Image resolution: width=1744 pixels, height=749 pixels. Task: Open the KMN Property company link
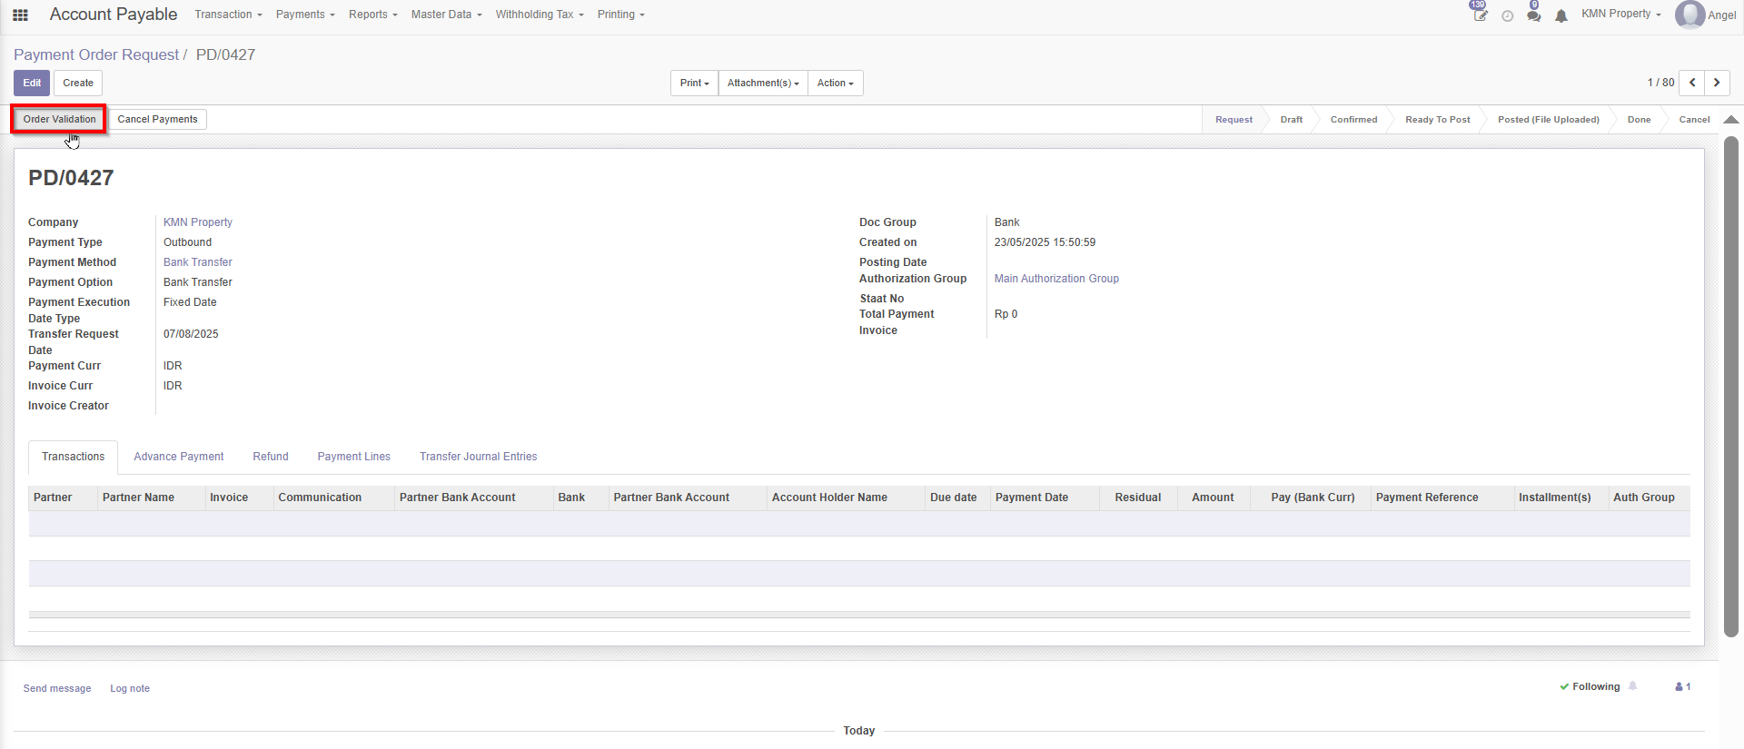click(x=198, y=222)
